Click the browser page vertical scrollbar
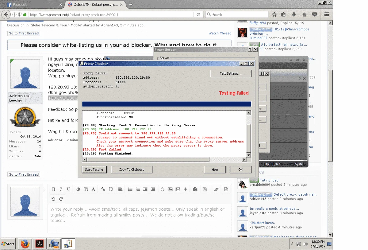The width and height of the screenshot is (368, 250). pyautogui.click(x=330, y=116)
